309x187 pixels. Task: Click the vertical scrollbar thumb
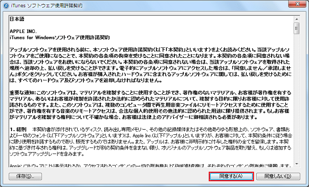click(x=297, y=28)
